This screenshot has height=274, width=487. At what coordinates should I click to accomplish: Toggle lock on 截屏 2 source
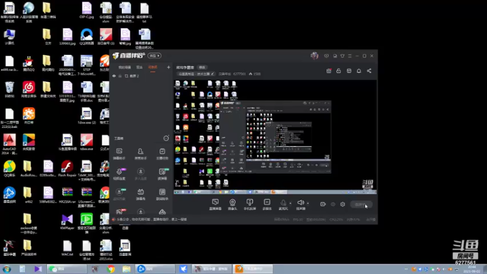pyautogui.click(x=120, y=76)
